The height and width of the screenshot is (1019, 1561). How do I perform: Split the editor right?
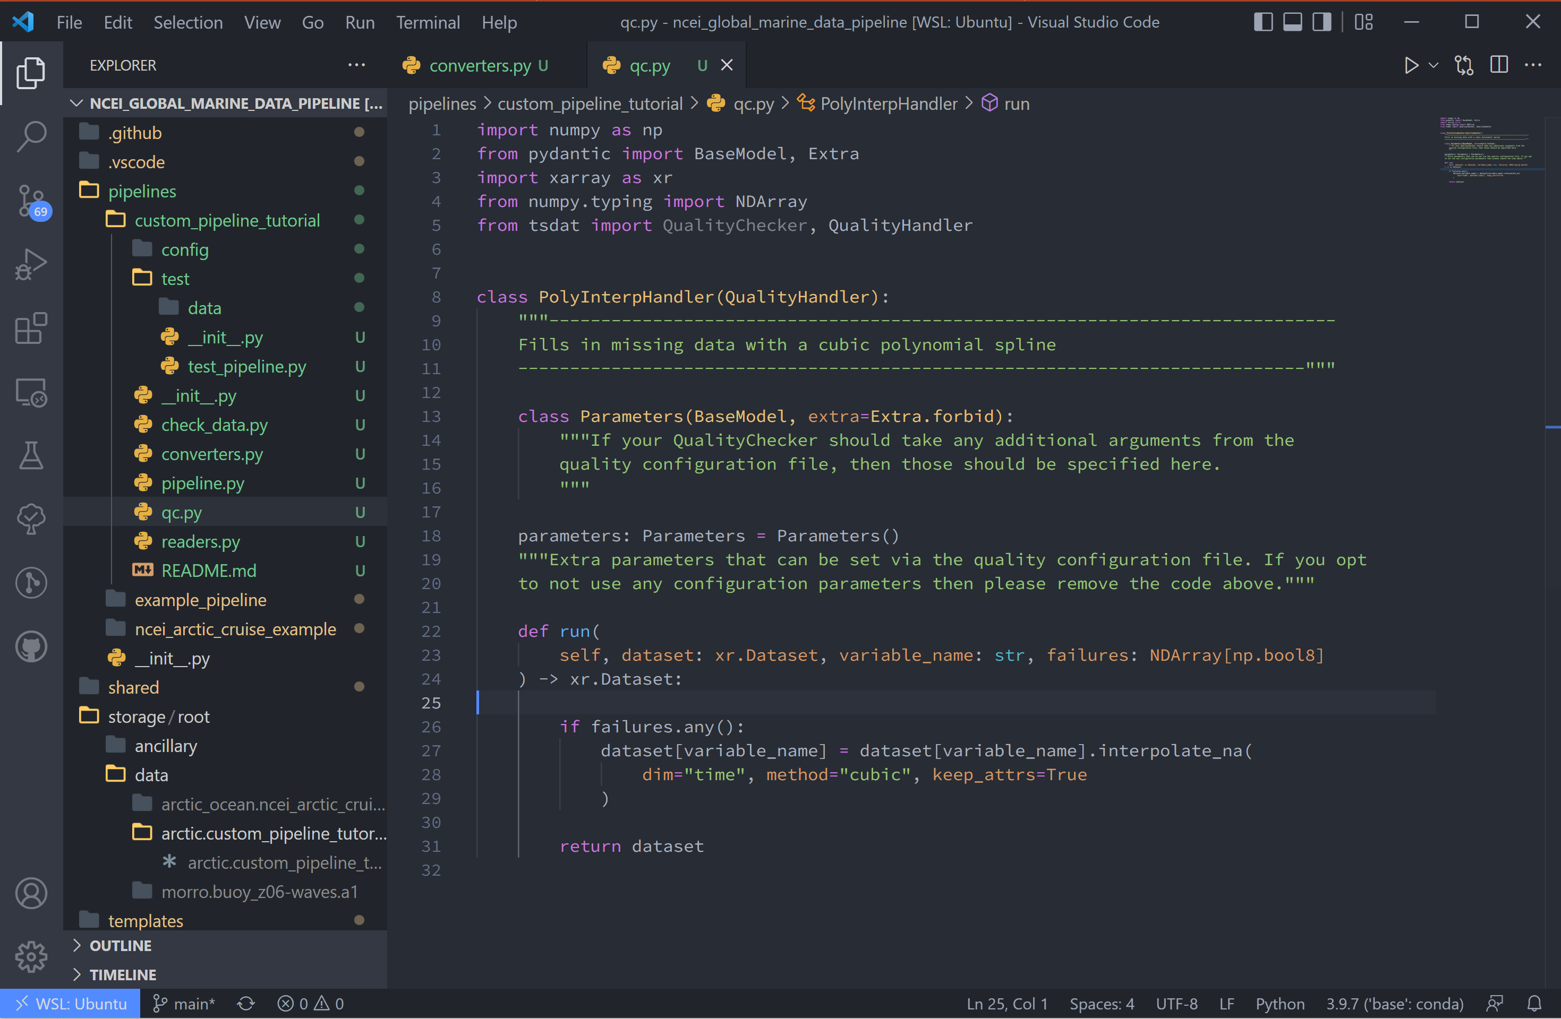[1499, 65]
